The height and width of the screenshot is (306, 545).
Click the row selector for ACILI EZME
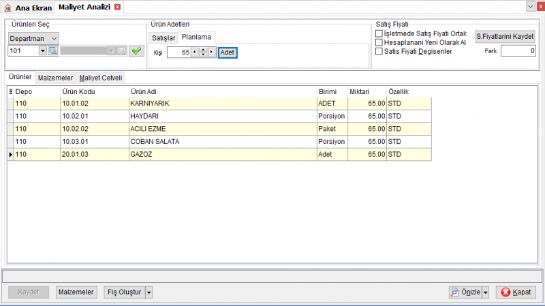[10, 129]
